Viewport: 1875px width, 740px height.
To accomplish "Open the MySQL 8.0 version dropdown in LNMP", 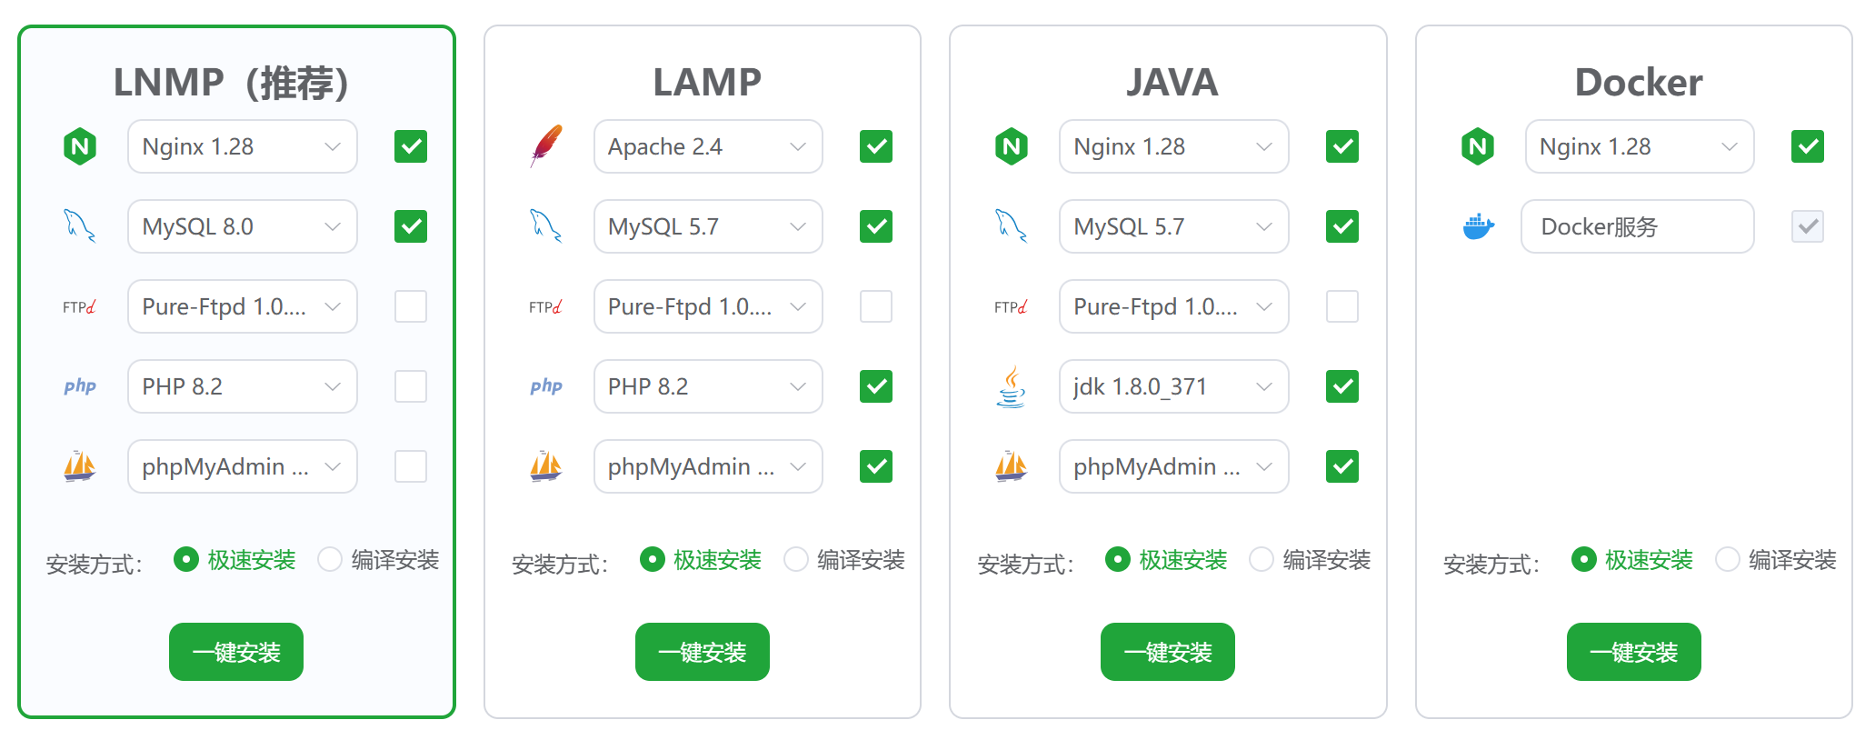I will coord(242,226).
